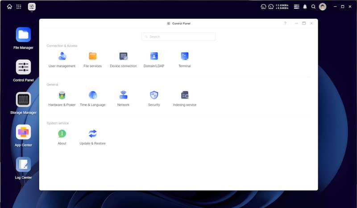Image resolution: width=357 pixels, height=208 pixels.
Task: View the network speed indicator
Action: [x=282, y=7]
